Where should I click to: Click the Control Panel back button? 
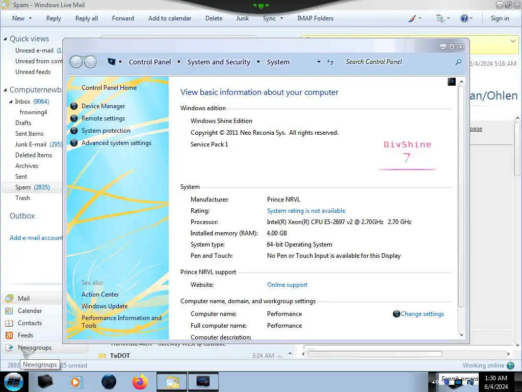[x=76, y=62]
